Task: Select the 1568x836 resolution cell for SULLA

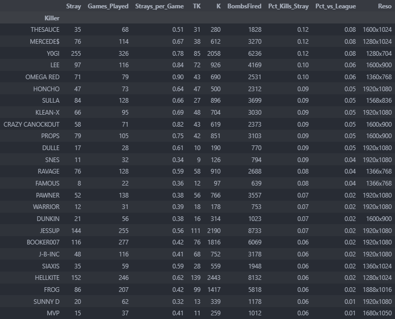Action: click(x=378, y=101)
